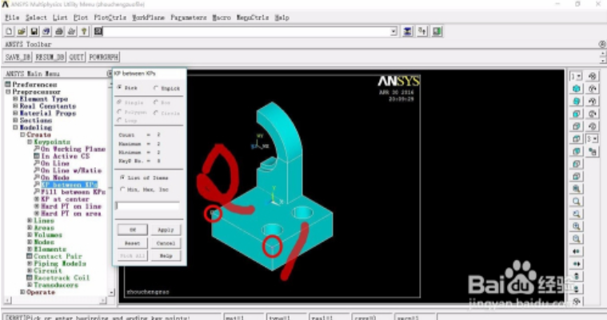The height and width of the screenshot is (320, 607).
Task: Open the Pan-Zoom-Rotate toolbar icon
Action: point(46,31)
